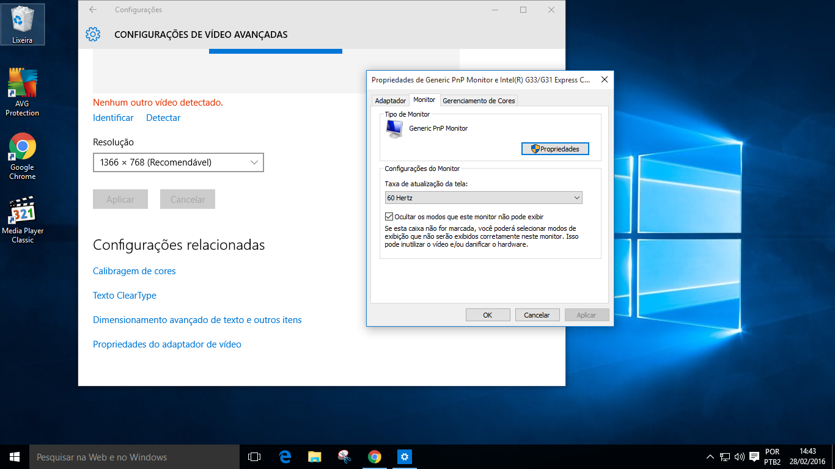Click the Detectar link
The height and width of the screenshot is (469, 835).
click(163, 118)
